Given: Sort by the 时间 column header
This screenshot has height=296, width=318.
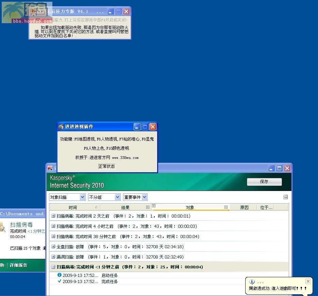Looking at the screenshot, I should pos(74,207).
